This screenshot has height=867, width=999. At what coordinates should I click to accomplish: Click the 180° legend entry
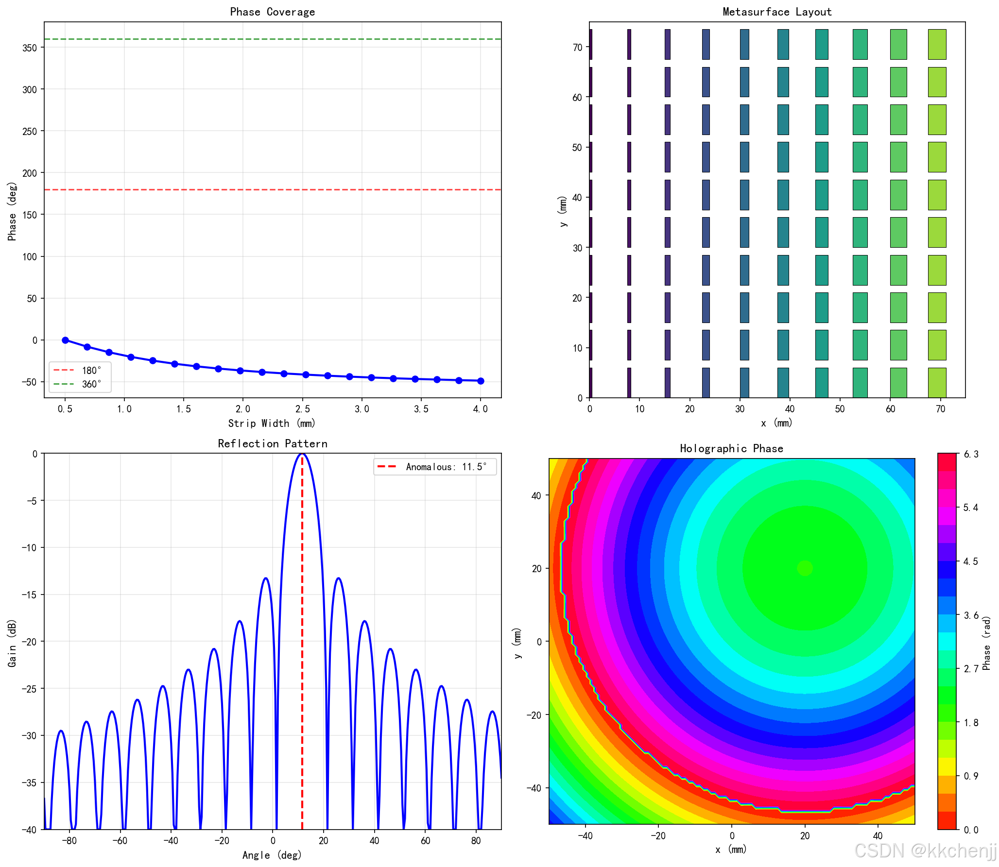(91, 371)
